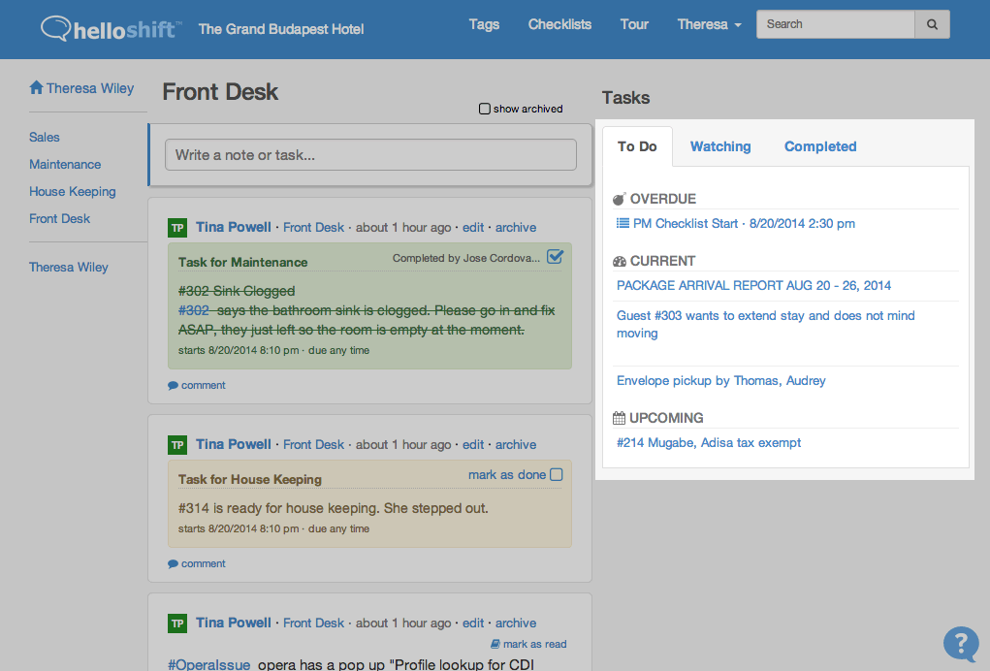Open Envelope pickup by Thomas, Audrey task
This screenshot has width=990, height=671.
pos(721,381)
